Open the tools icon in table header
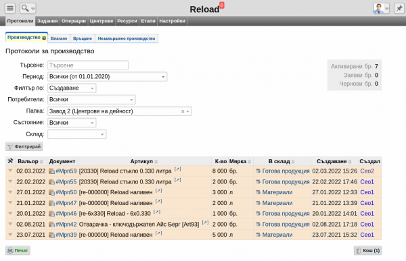The height and width of the screenshot is (261, 406). pos(10,161)
